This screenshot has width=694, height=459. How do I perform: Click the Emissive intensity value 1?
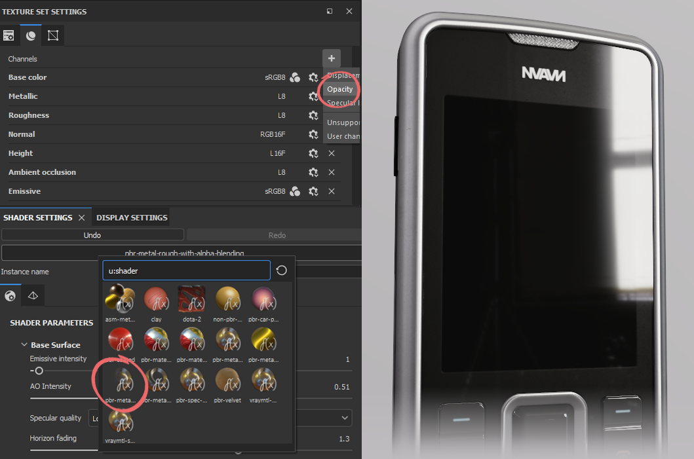point(347,359)
